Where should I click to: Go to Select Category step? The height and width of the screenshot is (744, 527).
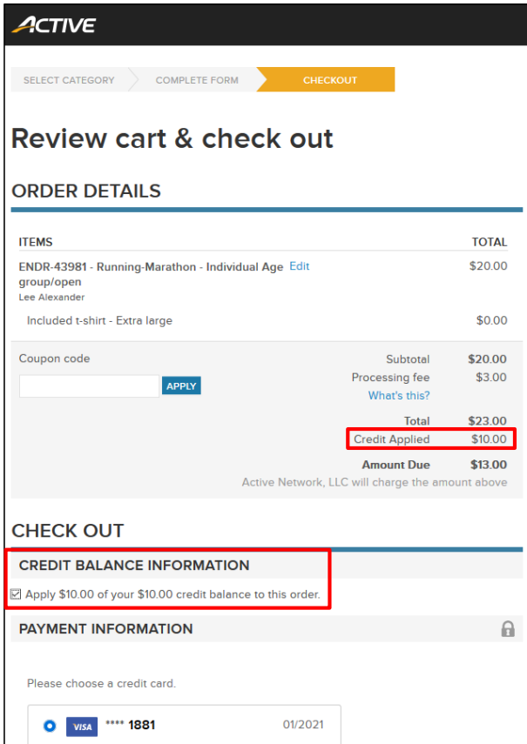point(69,80)
